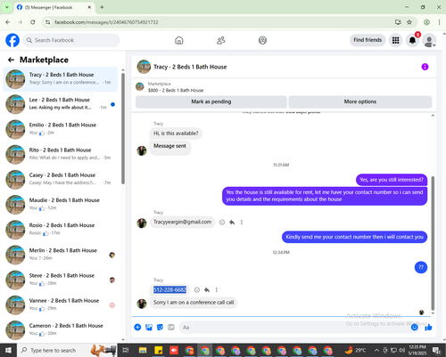Open the taskbar clock showing 12:35 PM
The image size is (446, 357).
click(417, 350)
